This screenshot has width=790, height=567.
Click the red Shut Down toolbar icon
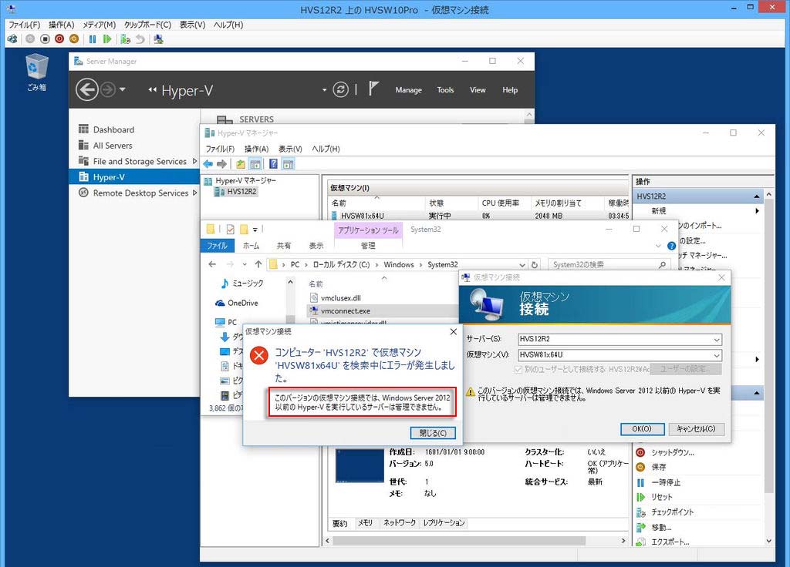pos(59,39)
